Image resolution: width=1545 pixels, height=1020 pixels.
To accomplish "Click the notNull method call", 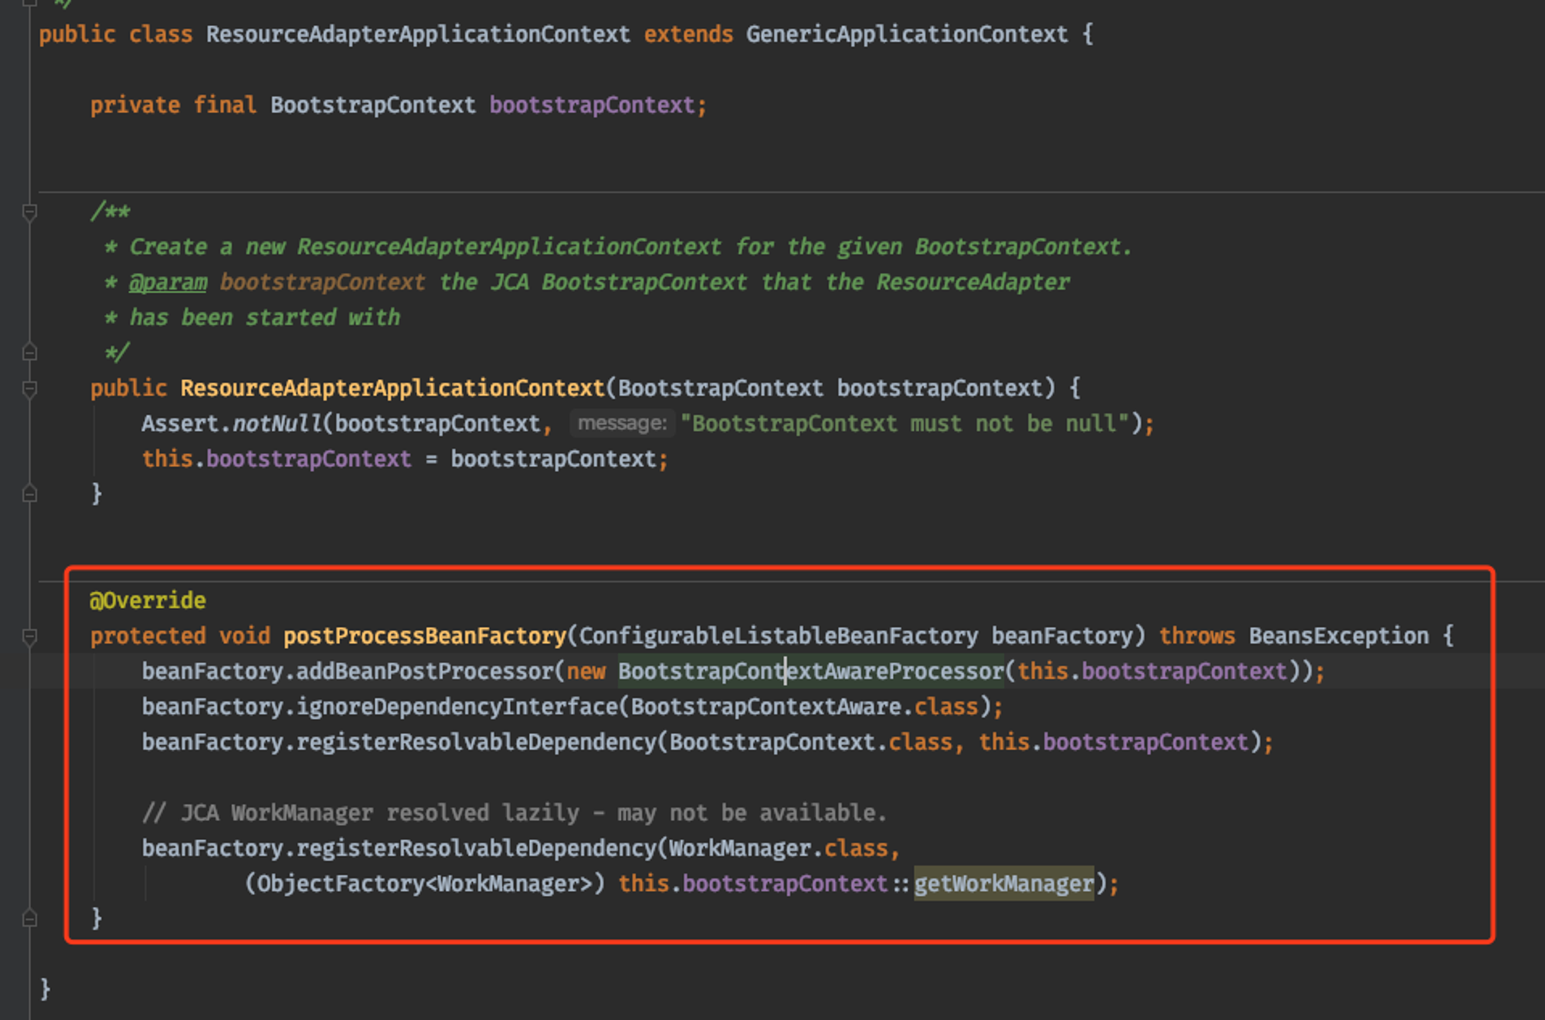I will 277,424.
